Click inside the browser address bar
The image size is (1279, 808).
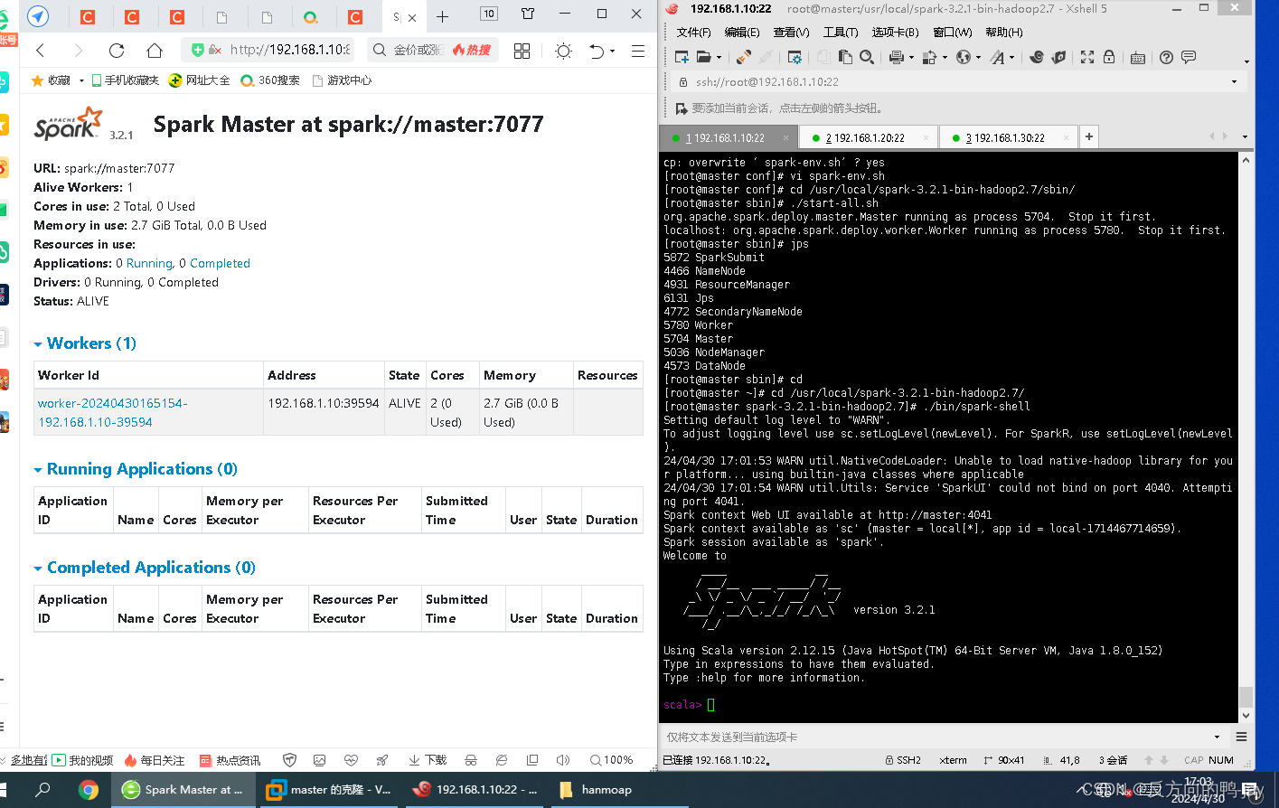[x=289, y=50]
